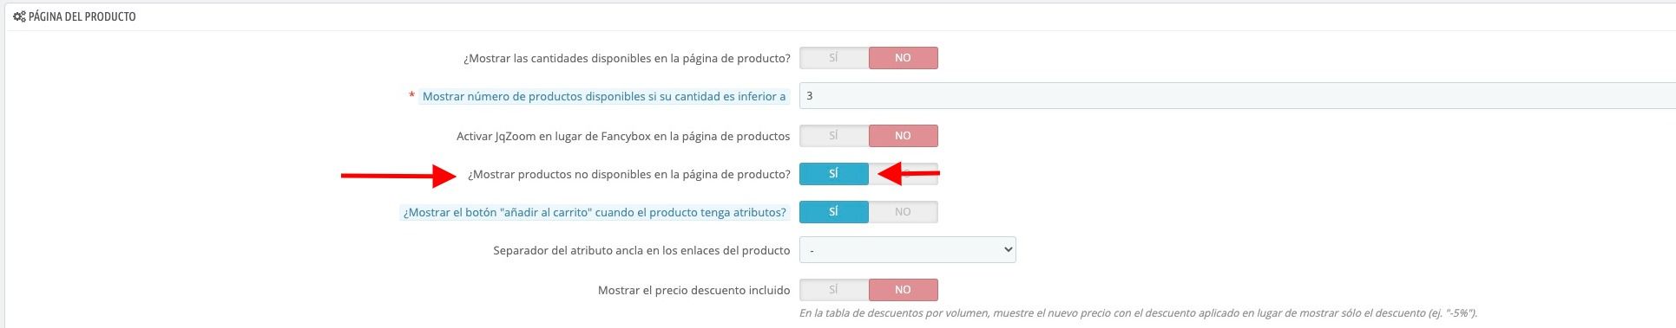This screenshot has height=328, width=1676.
Task: Click the Mostrar el precio descuento incluido label
Action: point(694,290)
